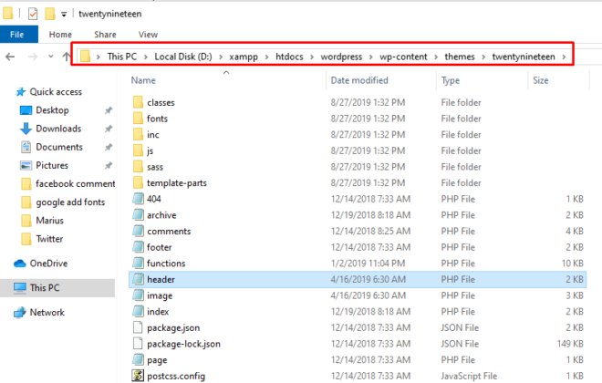Click the New folder icon in title bar
Image resolution: width=602 pixels, height=383 pixels.
50,14
